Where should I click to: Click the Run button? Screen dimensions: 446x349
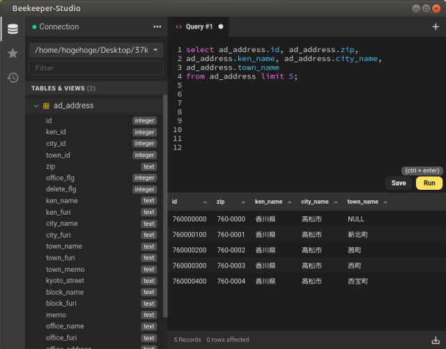[x=429, y=183]
